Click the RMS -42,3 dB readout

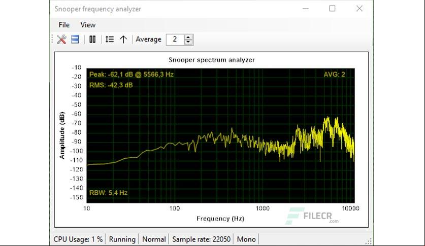click(x=111, y=85)
